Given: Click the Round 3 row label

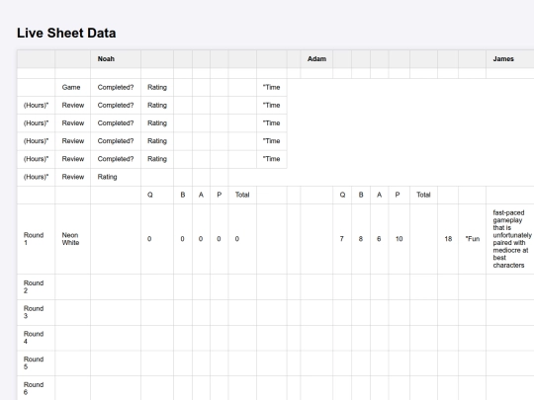Looking at the screenshot, I should pyautogui.click(x=36, y=312).
